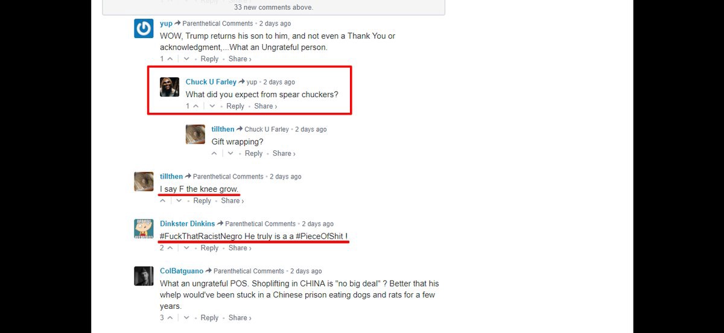Open Chuck U Farley's username link
724x333 pixels.
[211, 82]
